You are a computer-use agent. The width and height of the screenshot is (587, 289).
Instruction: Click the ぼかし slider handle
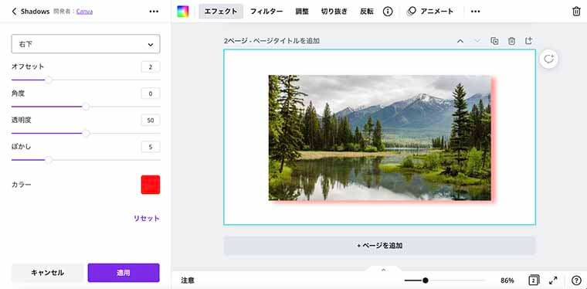click(49, 160)
